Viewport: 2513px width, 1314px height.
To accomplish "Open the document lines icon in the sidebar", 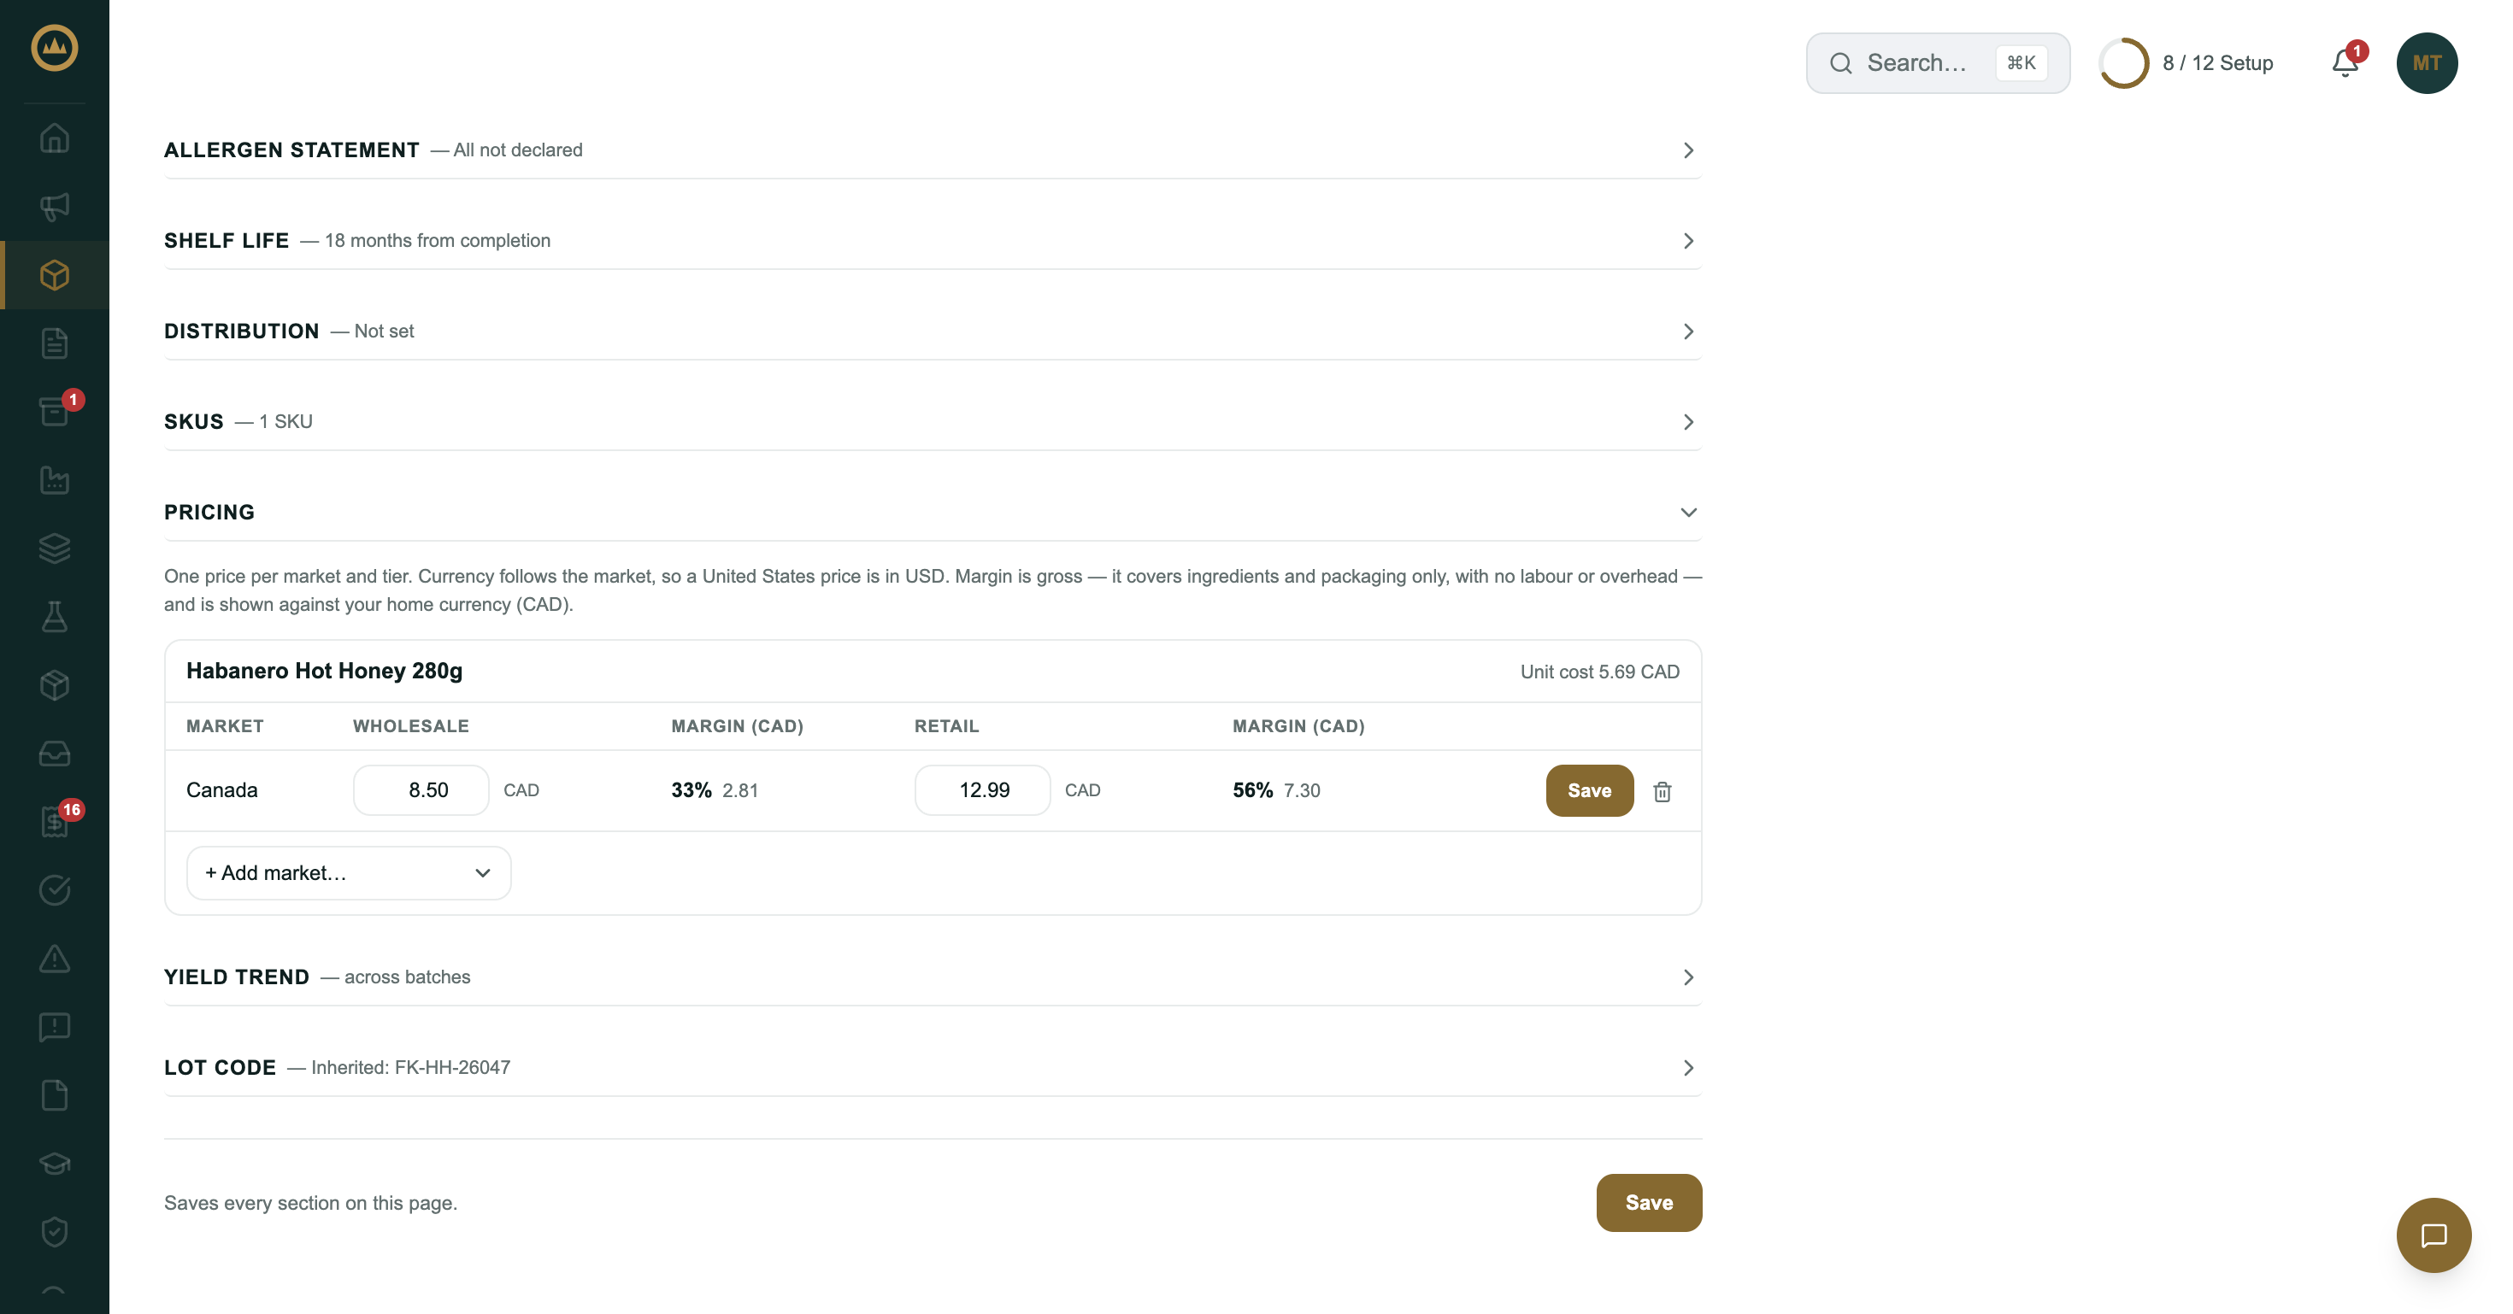I will pos(55,343).
